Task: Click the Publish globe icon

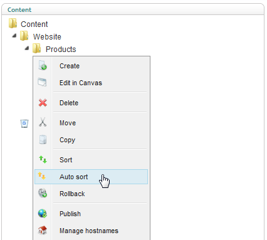Action: (x=43, y=214)
